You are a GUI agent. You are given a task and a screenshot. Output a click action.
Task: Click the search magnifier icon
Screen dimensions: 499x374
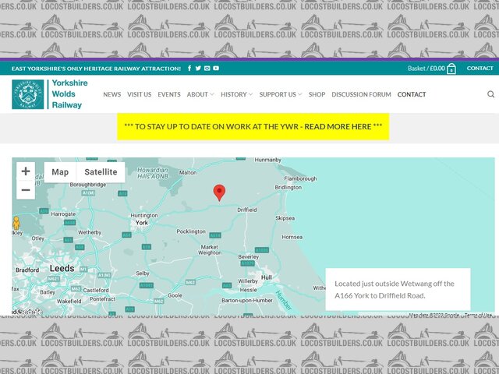point(490,94)
